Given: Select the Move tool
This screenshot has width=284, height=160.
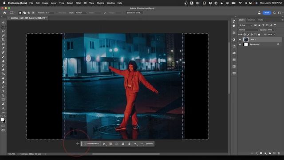Looking at the screenshot, I should point(3,23).
